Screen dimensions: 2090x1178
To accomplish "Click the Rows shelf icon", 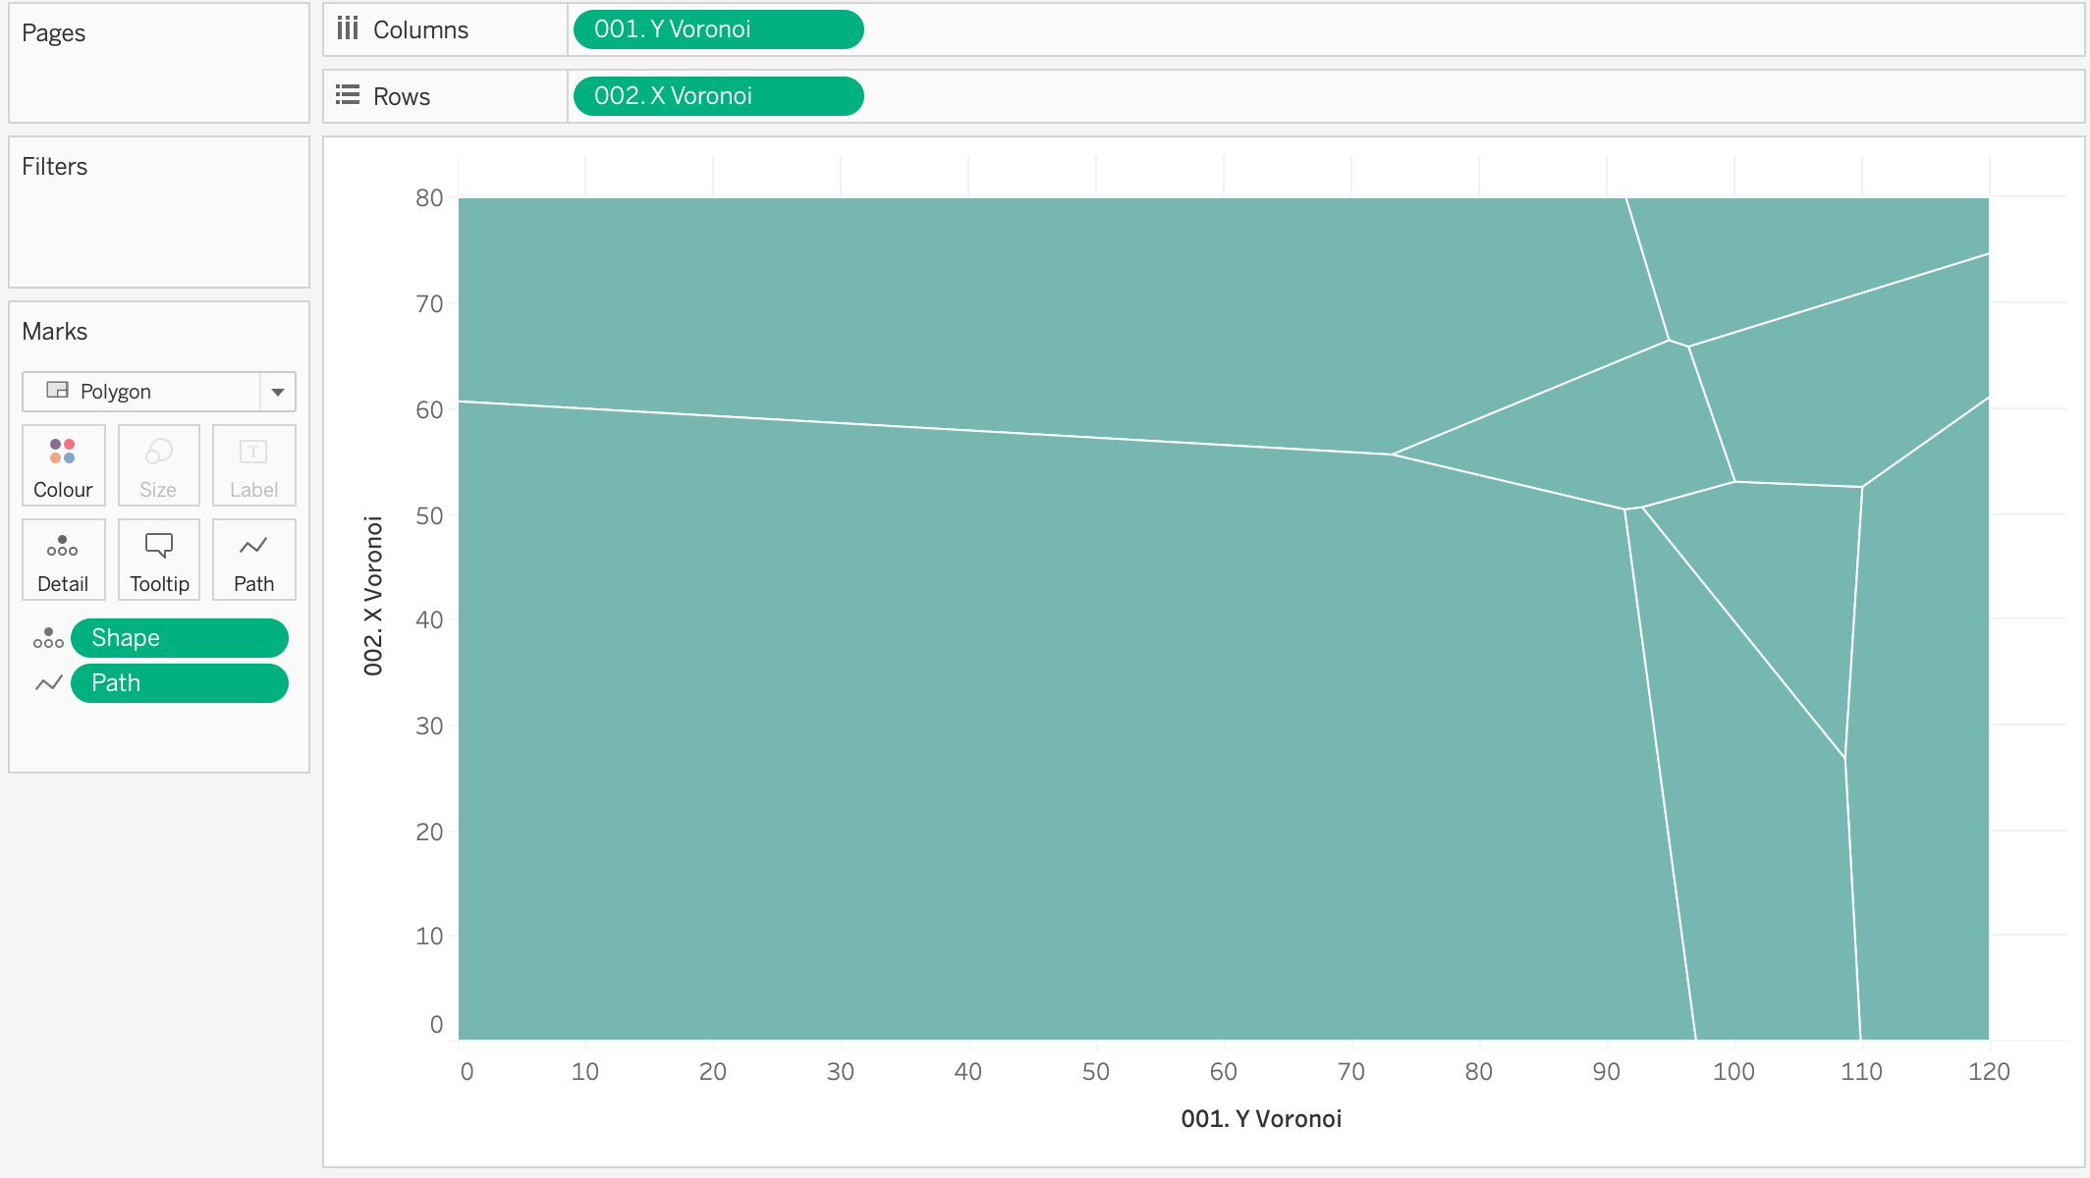I will coord(348,95).
